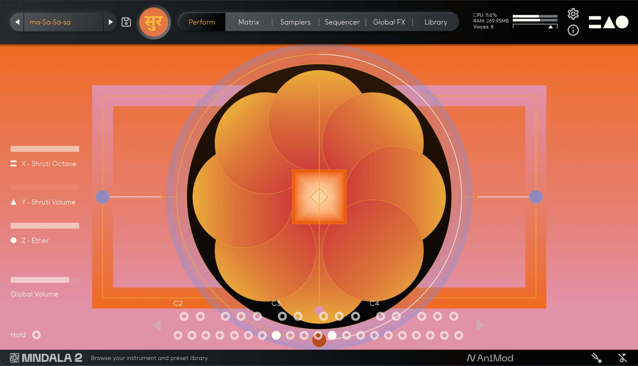The width and height of the screenshot is (638, 366).
Task: Toggle the Hold button
Action: coord(37,335)
